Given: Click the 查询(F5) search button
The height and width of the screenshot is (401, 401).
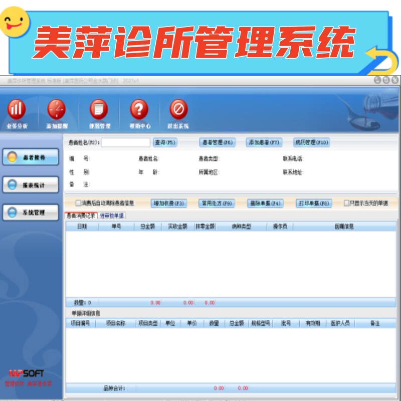Looking at the screenshot, I should pyautogui.click(x=165, y=142).
